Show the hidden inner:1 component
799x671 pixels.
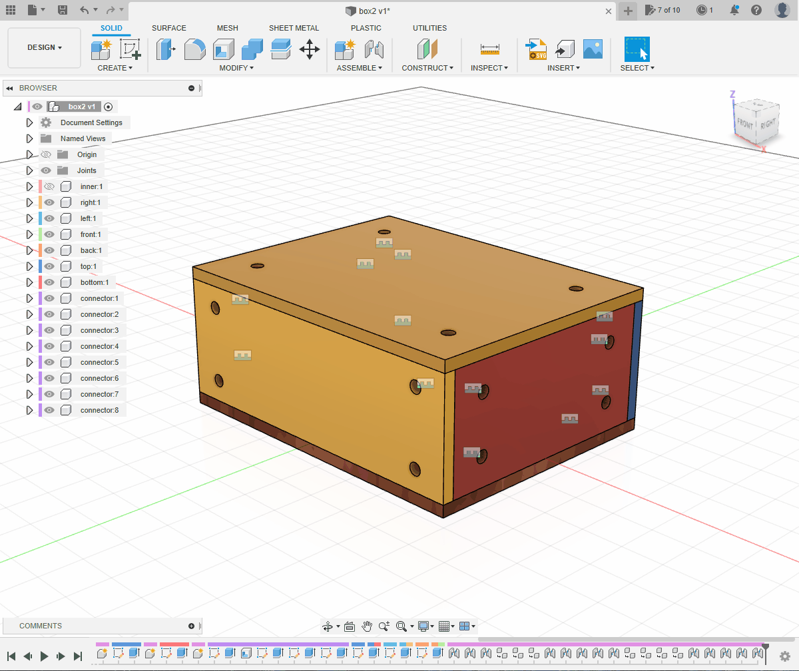[x=49, y=186]
